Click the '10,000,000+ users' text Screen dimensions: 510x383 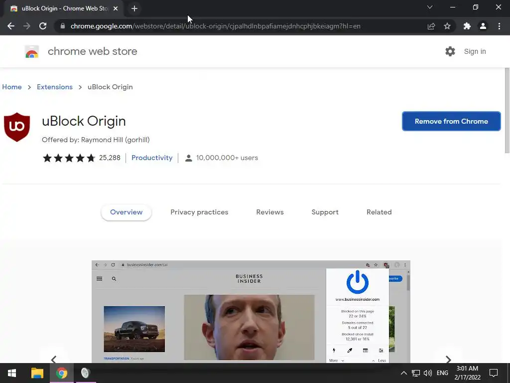(227, 158)
